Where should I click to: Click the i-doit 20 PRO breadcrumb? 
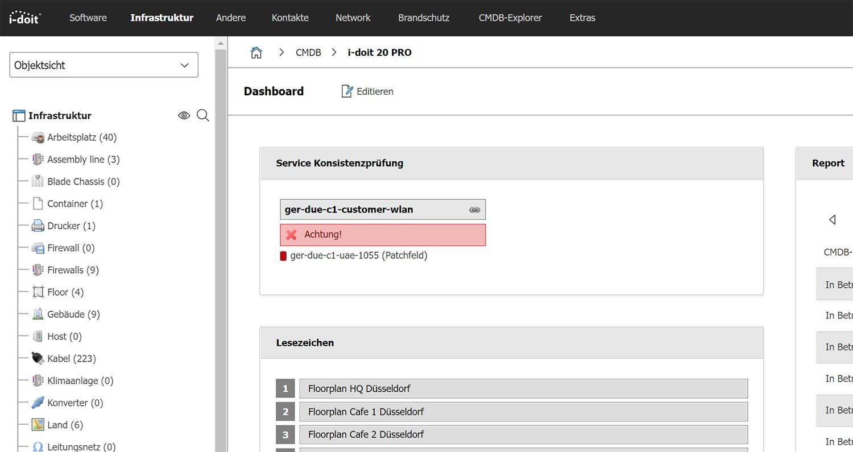coord(380,53)
